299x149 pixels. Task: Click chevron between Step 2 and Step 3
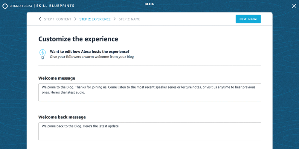point(115,19)
